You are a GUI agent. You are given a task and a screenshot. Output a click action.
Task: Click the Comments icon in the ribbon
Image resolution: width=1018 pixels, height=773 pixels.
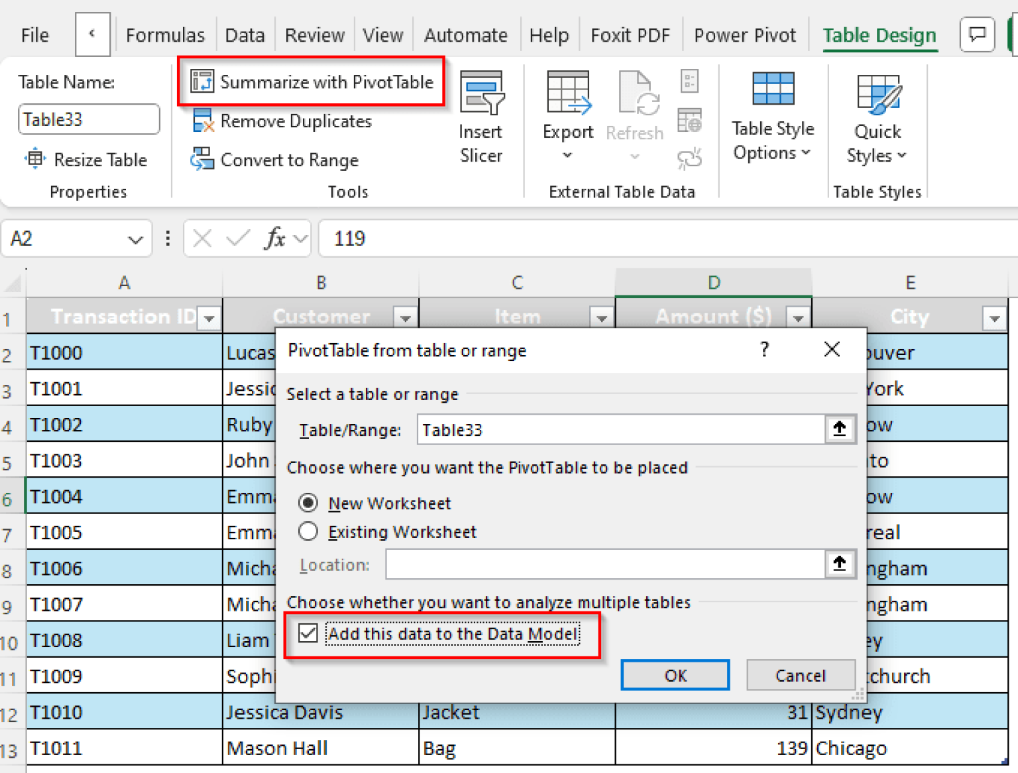click(x=977, y=34)
